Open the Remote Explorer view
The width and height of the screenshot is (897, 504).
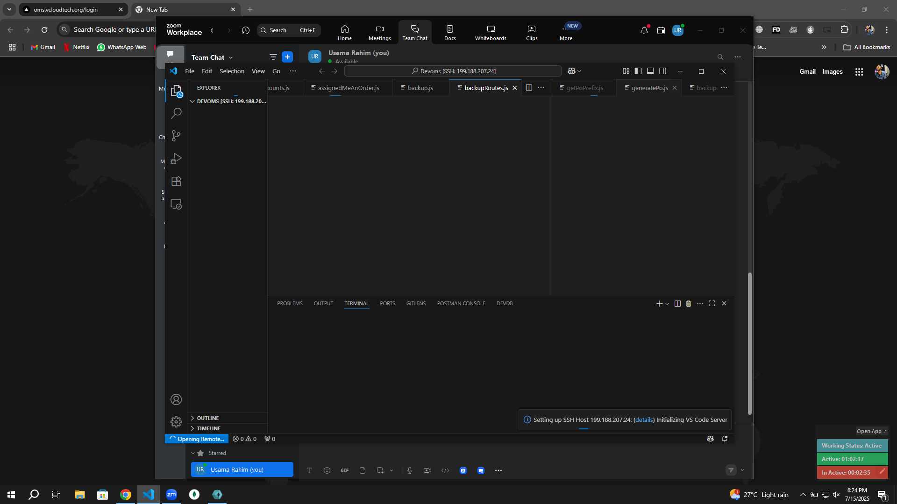tap(176, 204)
